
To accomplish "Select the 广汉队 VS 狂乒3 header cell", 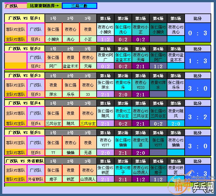I will coord(25,76).
